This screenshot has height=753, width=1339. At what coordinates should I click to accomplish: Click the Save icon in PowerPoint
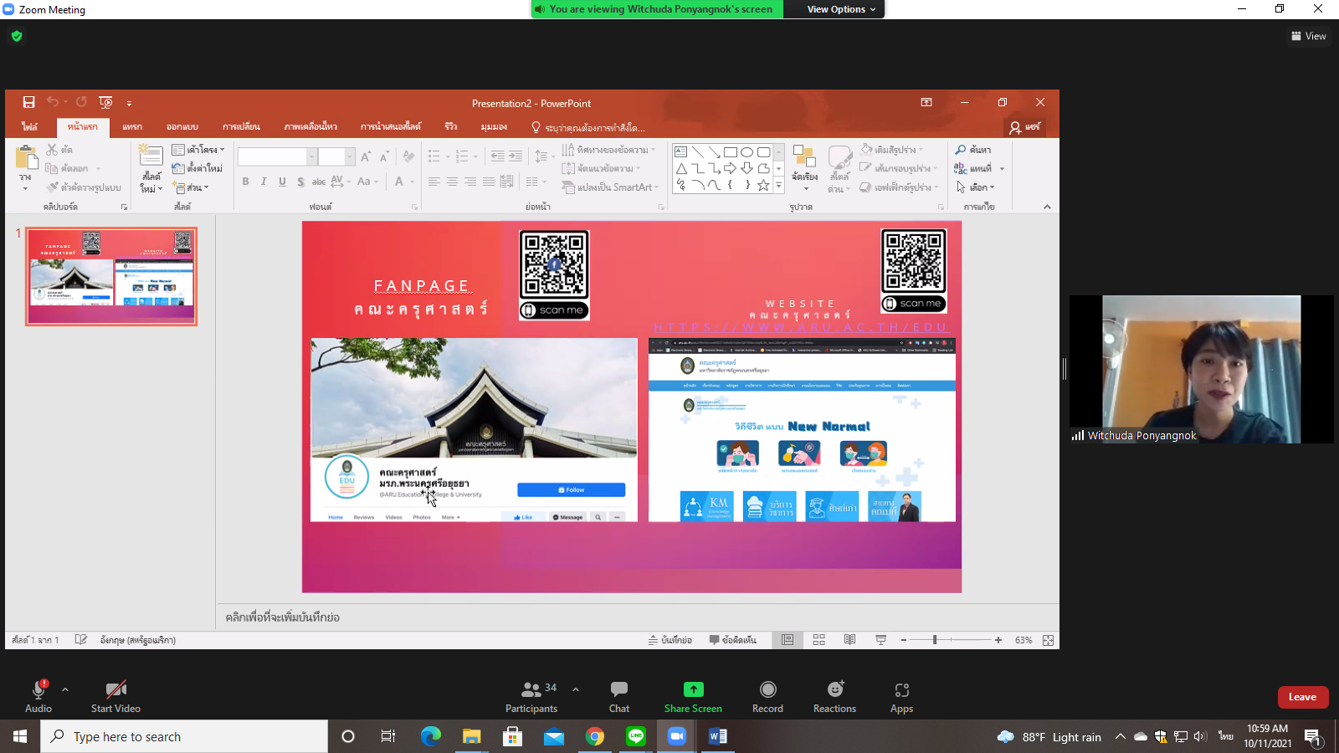[28, 102]
